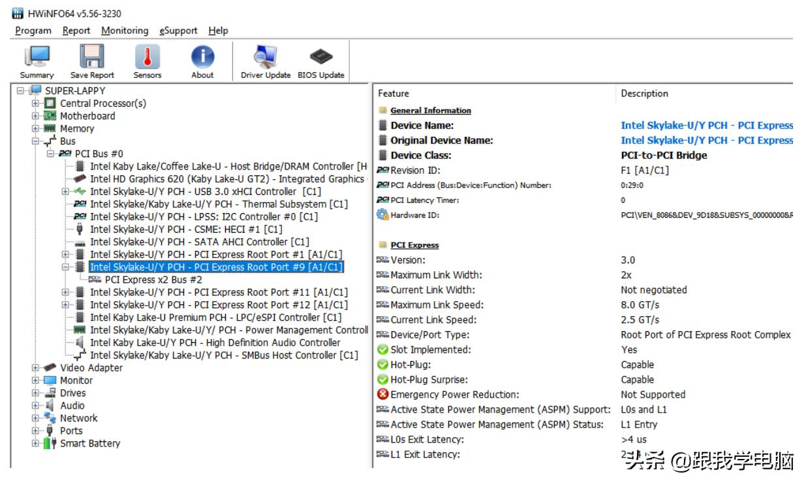Click the HWiNFO64 title bar app icon

pyautogui.click(x=18, y=14)
